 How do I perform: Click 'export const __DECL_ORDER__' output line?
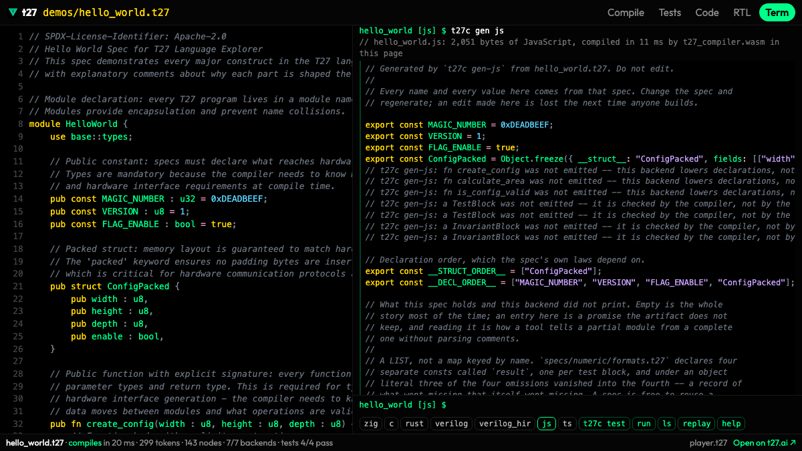pos(580,283)
